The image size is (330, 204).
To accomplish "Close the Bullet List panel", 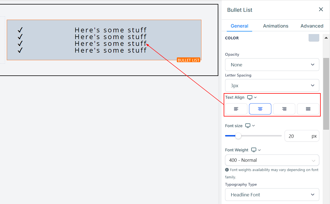I will pos(321,10).
